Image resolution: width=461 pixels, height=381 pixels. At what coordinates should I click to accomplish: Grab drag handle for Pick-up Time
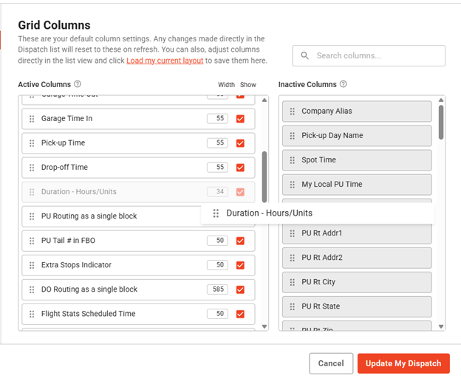coord(32,143)
